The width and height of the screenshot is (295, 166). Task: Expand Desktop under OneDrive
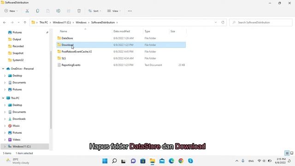(x=5, y=76)
